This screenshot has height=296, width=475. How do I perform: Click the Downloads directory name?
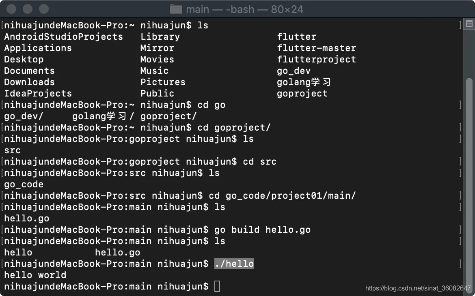point(29,82)
